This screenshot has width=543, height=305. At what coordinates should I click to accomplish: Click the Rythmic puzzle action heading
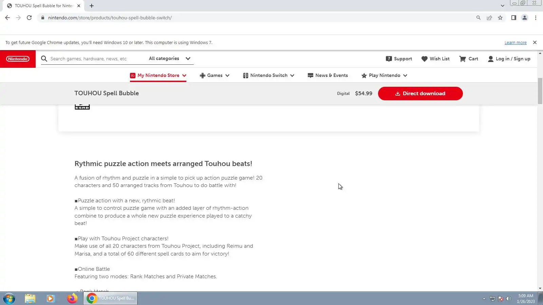(163, 164)
